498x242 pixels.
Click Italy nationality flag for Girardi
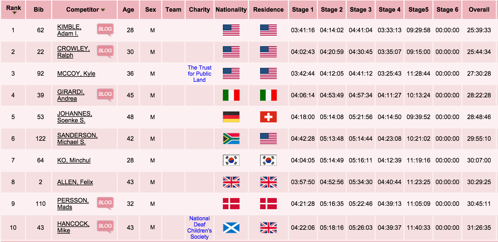tap(231, 95)
